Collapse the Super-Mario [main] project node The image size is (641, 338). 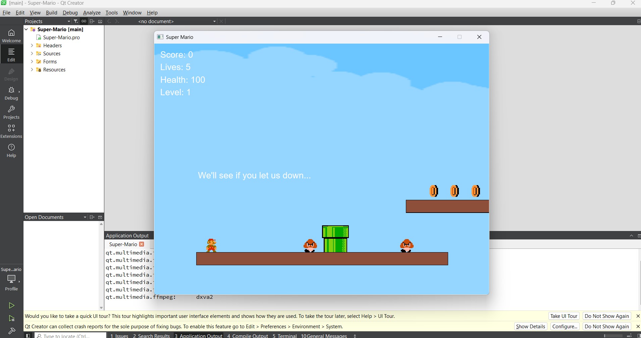click(x=26, y=29)
